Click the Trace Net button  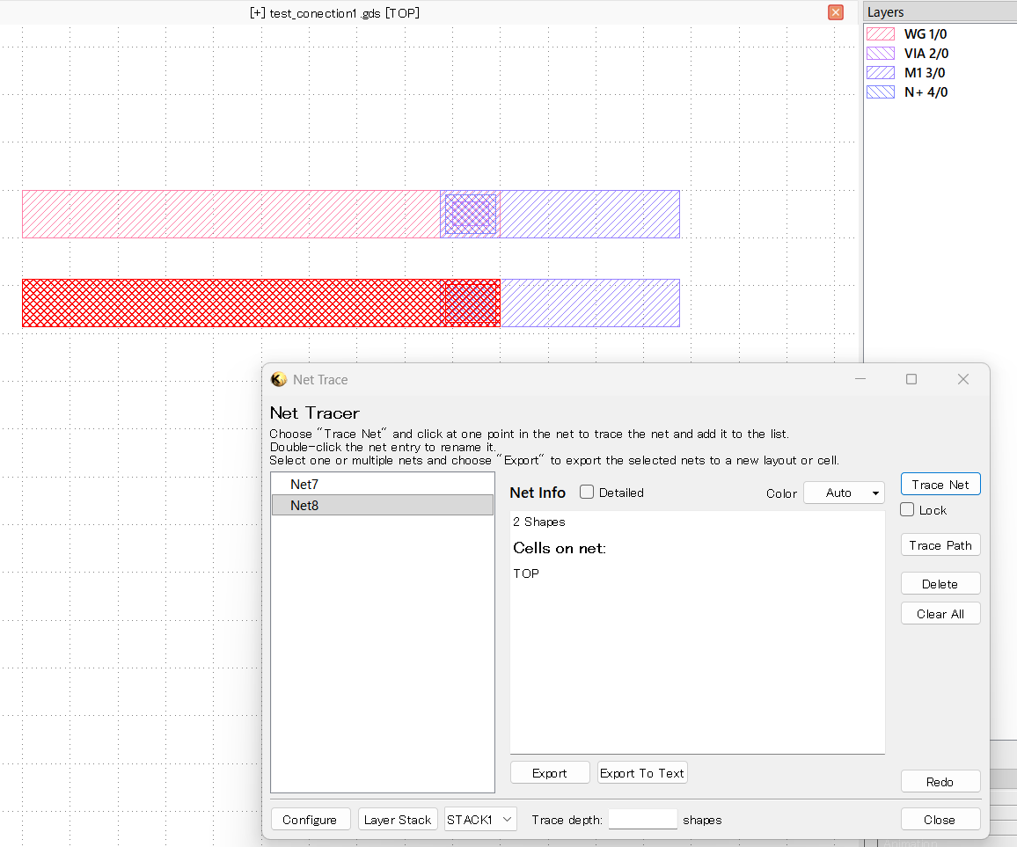940,485
